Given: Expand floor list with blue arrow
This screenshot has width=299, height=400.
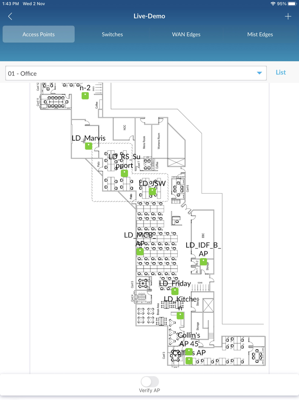Looking at the screenshot, I should [259, 73].
